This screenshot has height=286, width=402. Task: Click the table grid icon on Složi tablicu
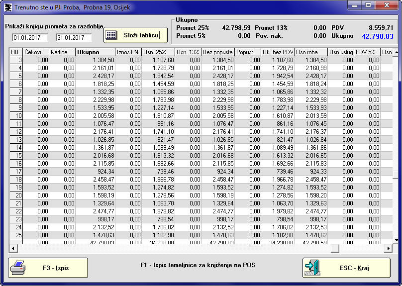coord(111,35)
